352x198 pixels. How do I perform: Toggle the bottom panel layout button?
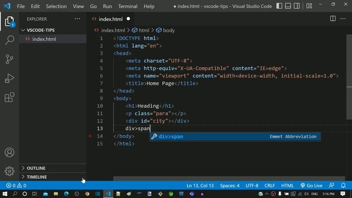(288, 6)
